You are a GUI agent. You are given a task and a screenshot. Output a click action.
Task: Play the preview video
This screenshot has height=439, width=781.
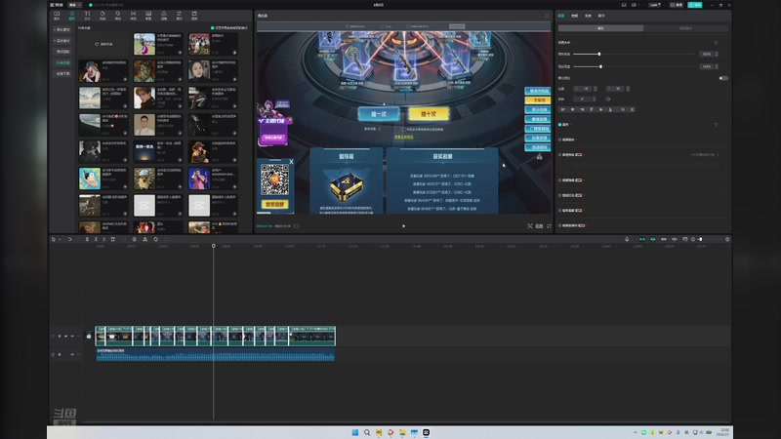click(x=404, y=225)
